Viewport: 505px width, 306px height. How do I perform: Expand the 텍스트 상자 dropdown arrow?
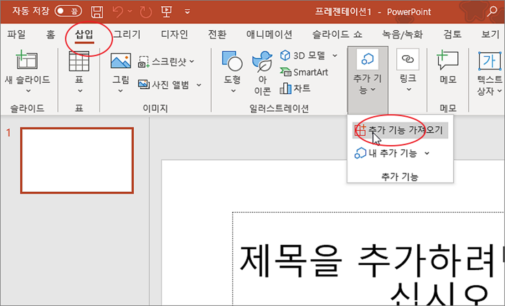[499, 91]
